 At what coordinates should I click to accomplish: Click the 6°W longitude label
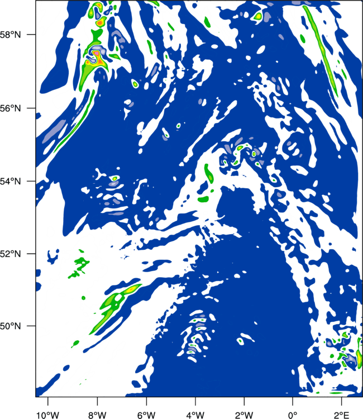point(146,415)
